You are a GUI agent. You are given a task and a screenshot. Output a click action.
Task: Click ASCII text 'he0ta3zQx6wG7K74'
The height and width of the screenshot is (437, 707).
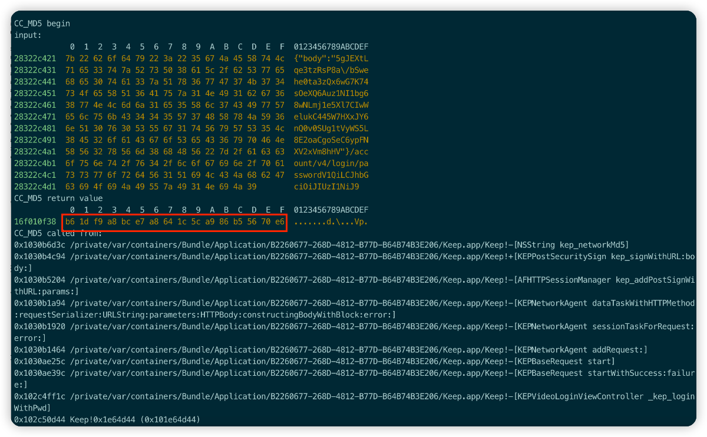tap(331, 82)
